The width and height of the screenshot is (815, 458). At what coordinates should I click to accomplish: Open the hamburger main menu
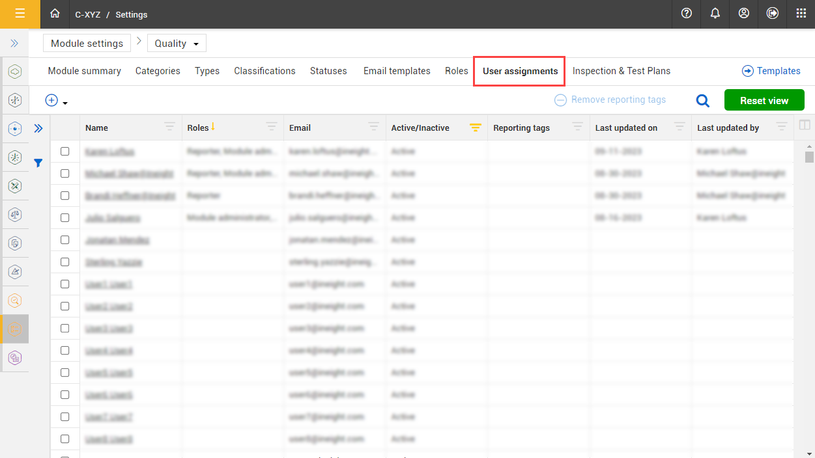pyautogui.click(x=20, y=14)
